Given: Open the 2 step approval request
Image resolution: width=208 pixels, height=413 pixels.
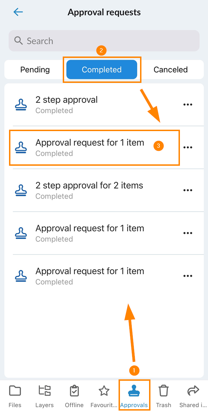Looking at the screenshot, I should click(67, 104).
